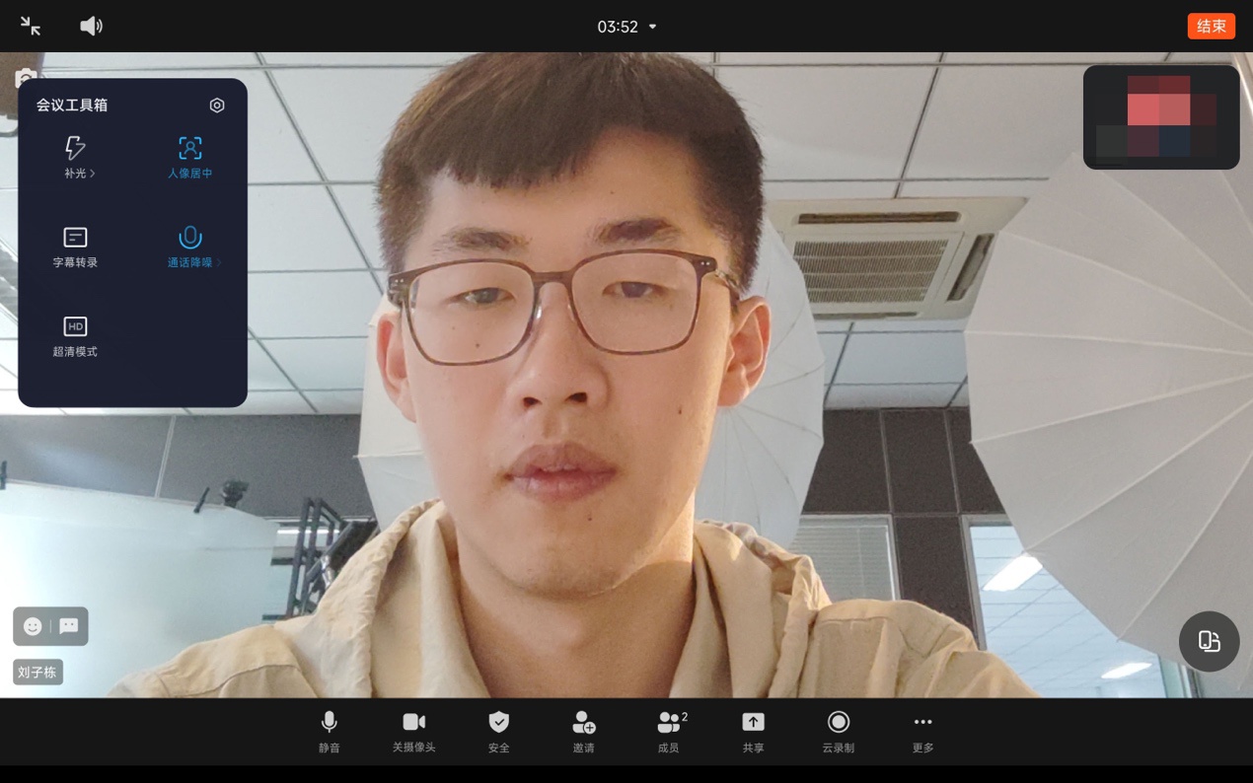
Task: Toggle 超清模式 HD mode
Action: click(75, 336)
